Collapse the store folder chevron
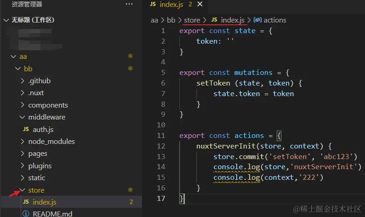The width and height of the screenshot is (365, 217). point(23,190)
